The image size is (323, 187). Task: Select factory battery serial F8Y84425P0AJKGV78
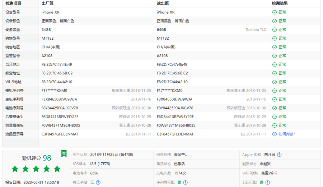(60, 108)
